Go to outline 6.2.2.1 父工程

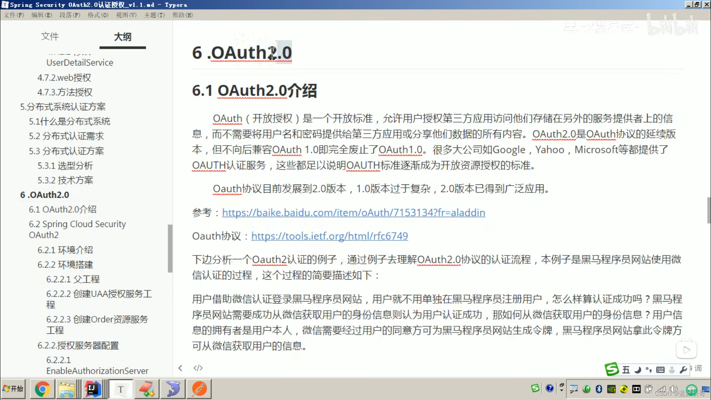coord(73,279)
